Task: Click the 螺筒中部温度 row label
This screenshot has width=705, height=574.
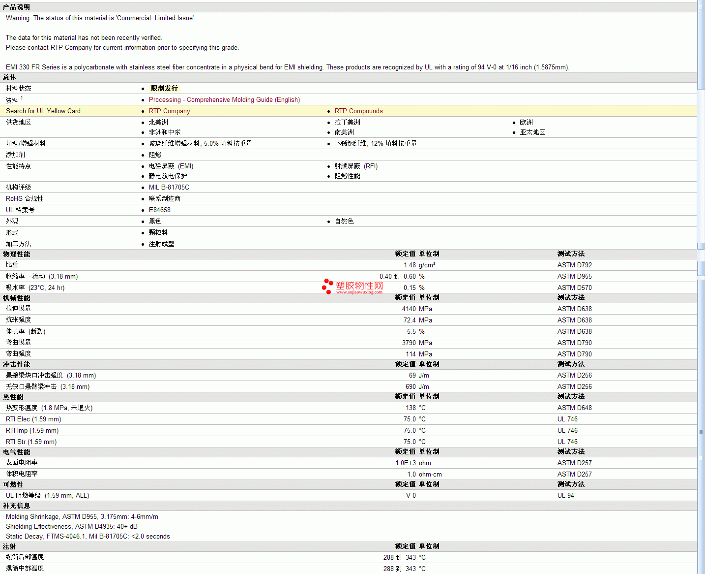Action: pyautogui.click(x=25, y=568)
